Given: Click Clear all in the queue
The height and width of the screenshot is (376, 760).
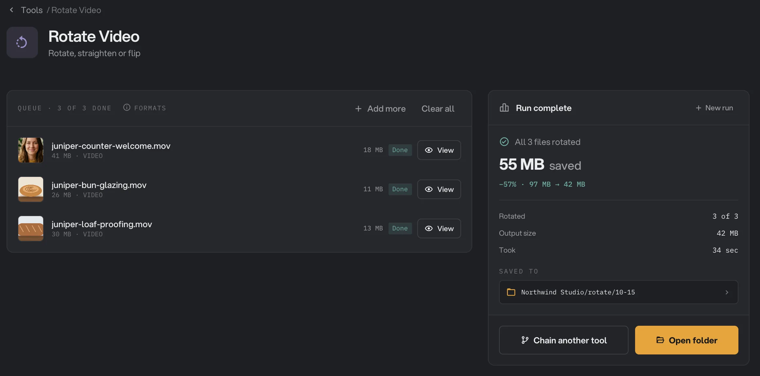Looking at the screenshot, I should (438, 109).
